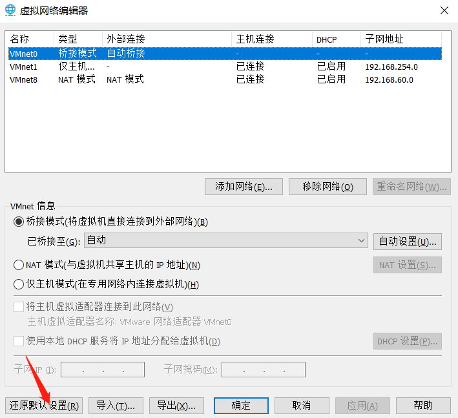The width and height of the screenshot is (458, 418).
Task: Open the 已桥接至 dropdown list
Action: (226, 240)
